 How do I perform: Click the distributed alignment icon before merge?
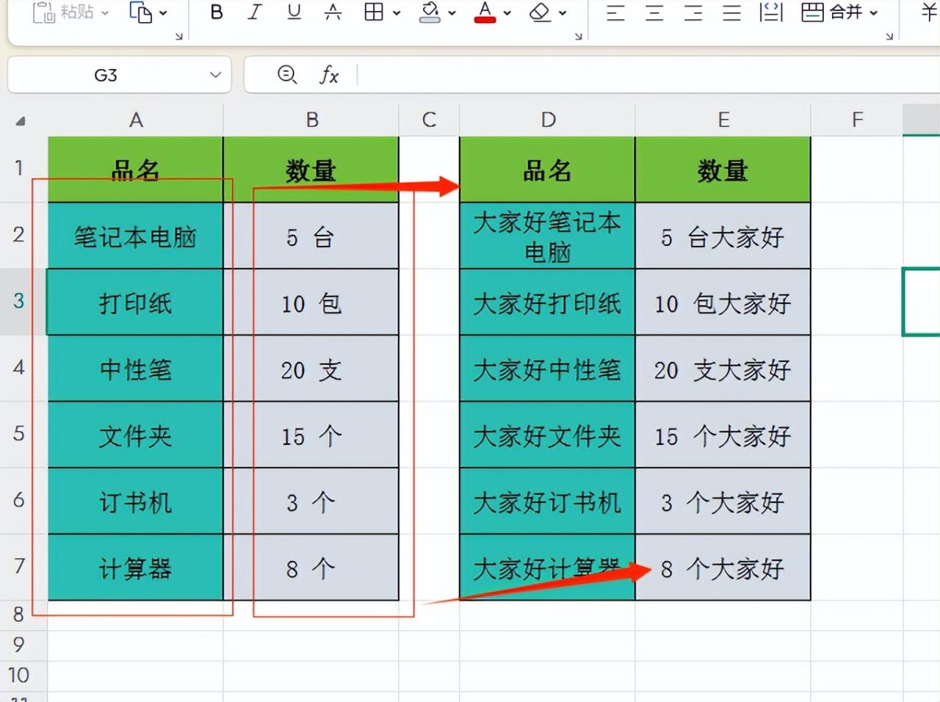pyautogui.click(x=771, y=12)
